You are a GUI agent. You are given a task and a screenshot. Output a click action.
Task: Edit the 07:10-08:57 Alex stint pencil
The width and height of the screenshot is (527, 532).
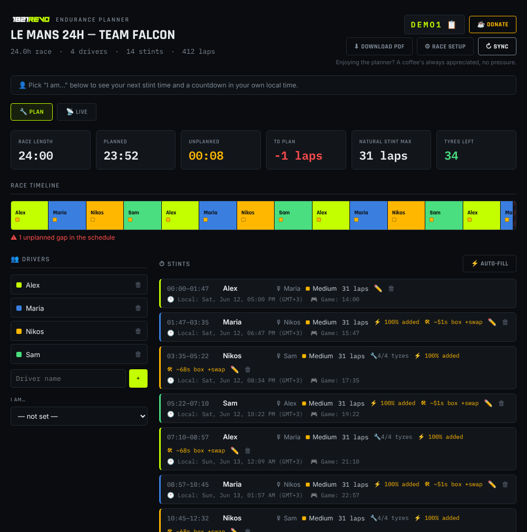pos(235,450)
